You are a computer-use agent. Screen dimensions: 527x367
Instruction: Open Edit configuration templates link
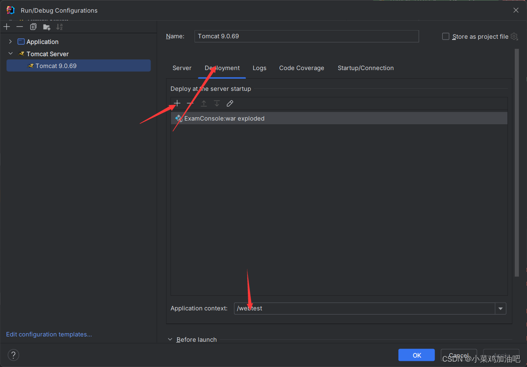point(49,334)
